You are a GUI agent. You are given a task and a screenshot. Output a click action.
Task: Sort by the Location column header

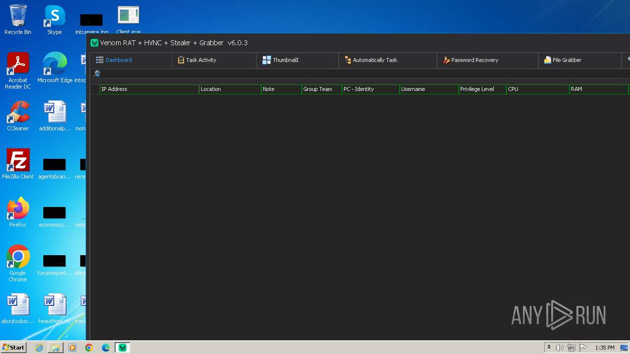tap(230, 89)
